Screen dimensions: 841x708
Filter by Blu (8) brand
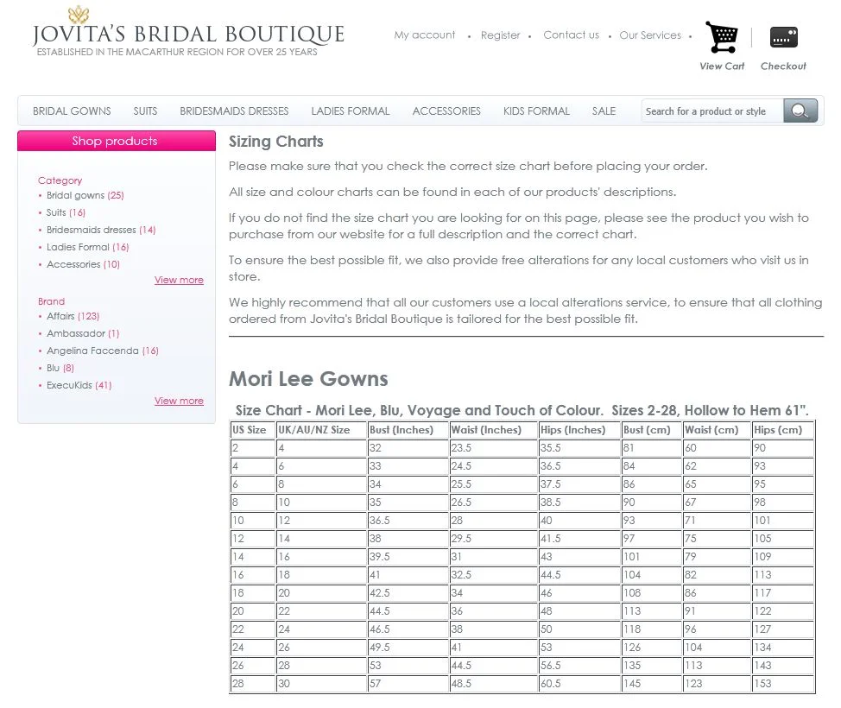[60, 368]
